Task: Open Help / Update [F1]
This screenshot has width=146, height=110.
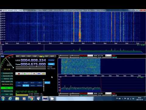Action: (x=7, y=82)
